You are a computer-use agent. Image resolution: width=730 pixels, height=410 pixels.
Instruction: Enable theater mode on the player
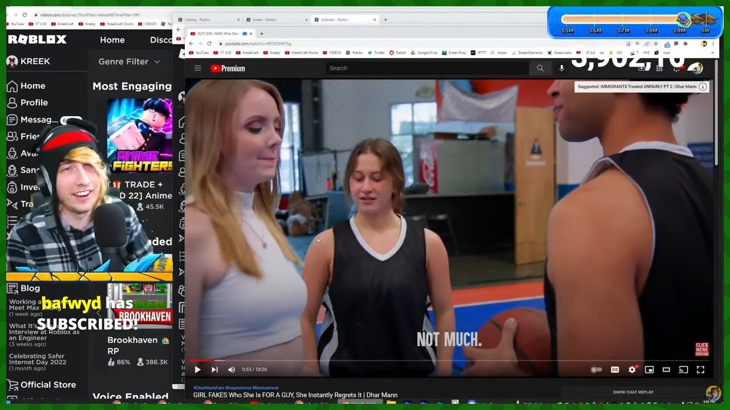pyautogui.click(x=666, y=370)
